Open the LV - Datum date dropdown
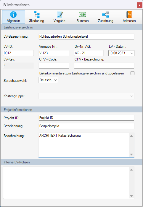Screen dimensions: 143x207 click(x=131, y=53)
